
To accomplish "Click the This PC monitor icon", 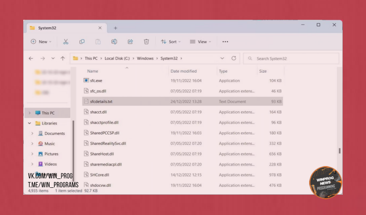I will [38, 113].
